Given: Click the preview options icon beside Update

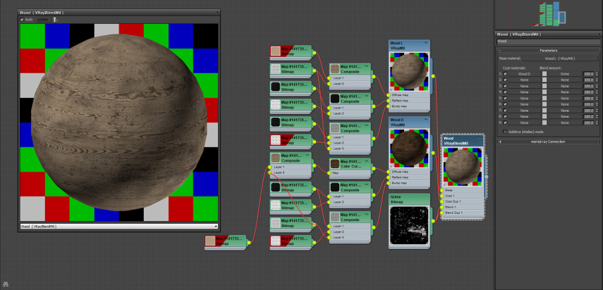Looking at the screenshot, I should tap(55, 19).
